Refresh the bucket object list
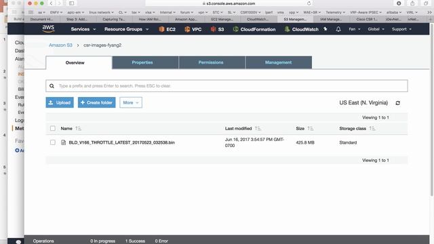 coord(398,103)
